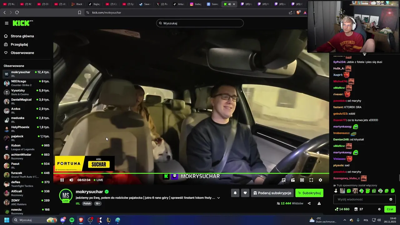Click the address bar URL kick.com/mokrysuchar
The width and height of the screenshot is (400, 225).
pos(107,12)
